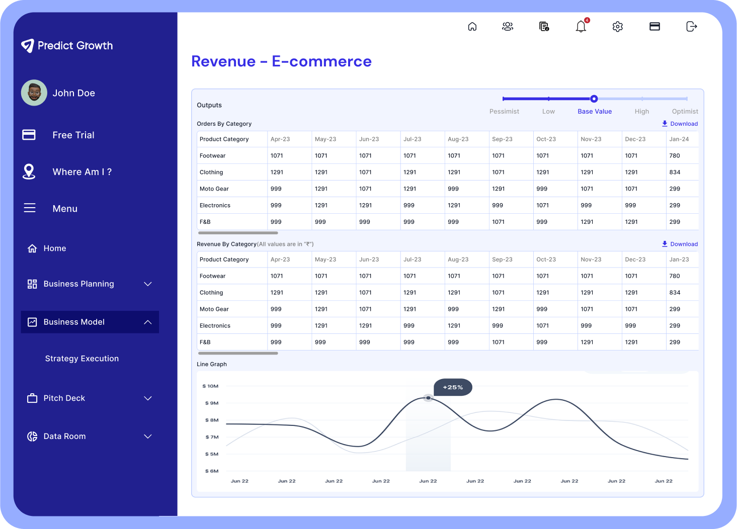Viewport: 737px width, 529px height.
Task: Download the Revenue By Category table
Action: 680,244
